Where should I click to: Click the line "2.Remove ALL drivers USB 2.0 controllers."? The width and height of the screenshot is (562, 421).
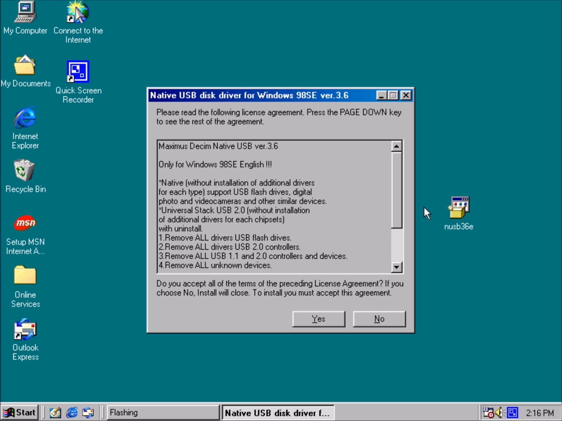tap(230, 247)
